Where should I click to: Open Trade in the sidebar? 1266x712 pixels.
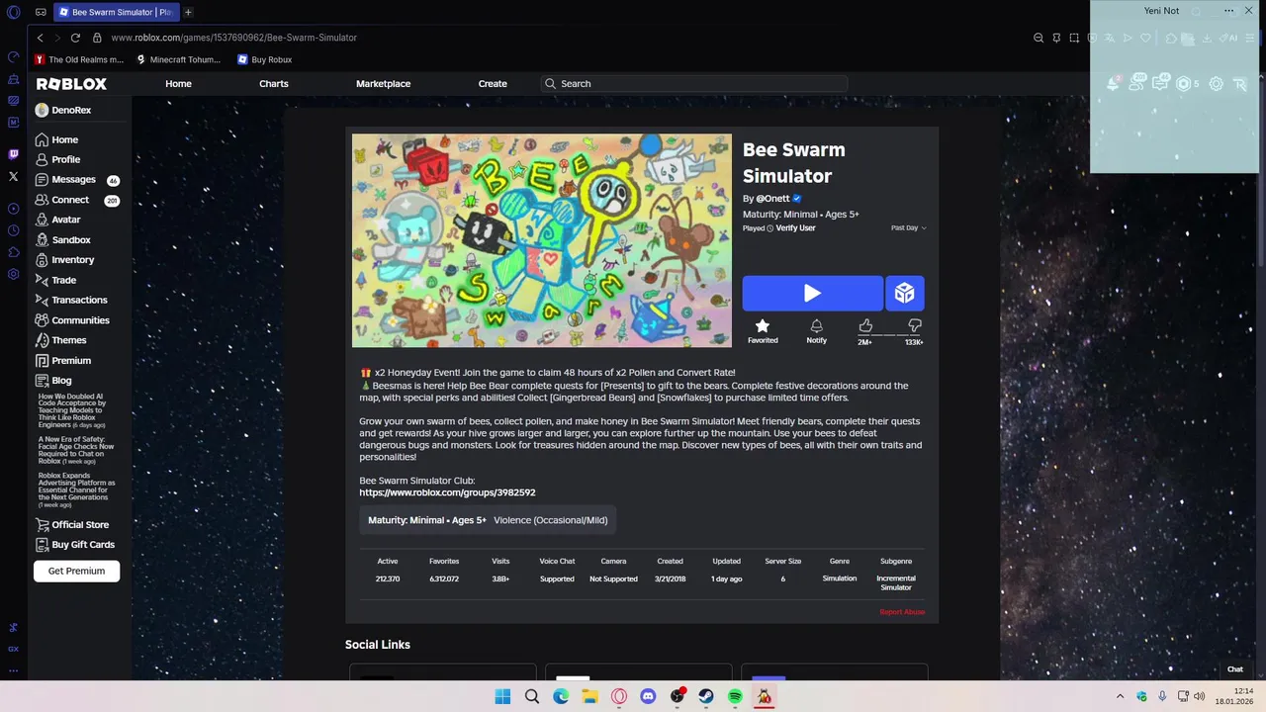click(x=55, y=280)
